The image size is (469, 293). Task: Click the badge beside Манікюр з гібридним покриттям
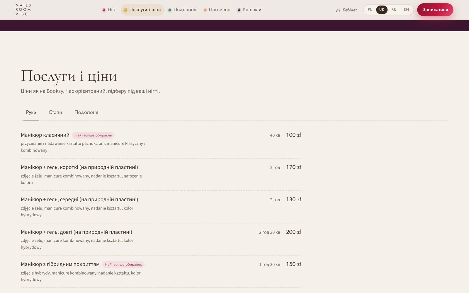point(123,265)
